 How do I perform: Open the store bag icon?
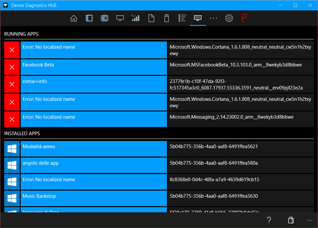(x=291, y=220)
